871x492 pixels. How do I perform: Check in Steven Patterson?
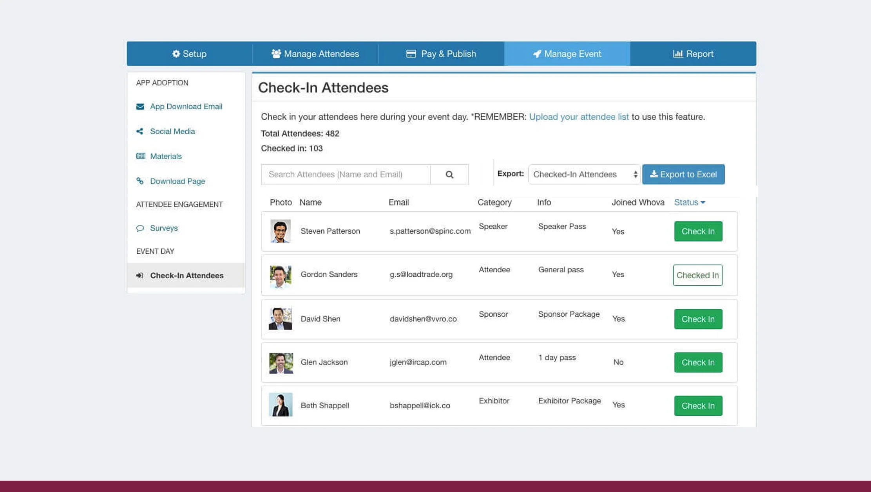click(698, 231)
